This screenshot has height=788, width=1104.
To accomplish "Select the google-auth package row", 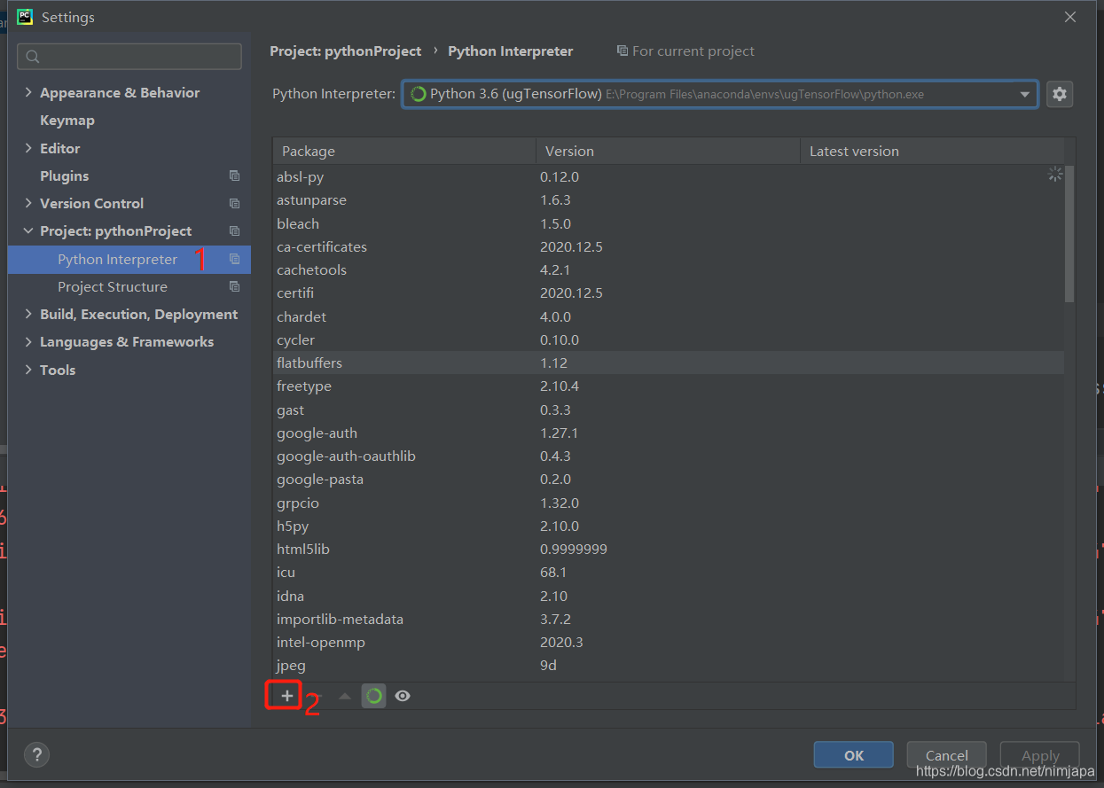I will pos(669,433).
